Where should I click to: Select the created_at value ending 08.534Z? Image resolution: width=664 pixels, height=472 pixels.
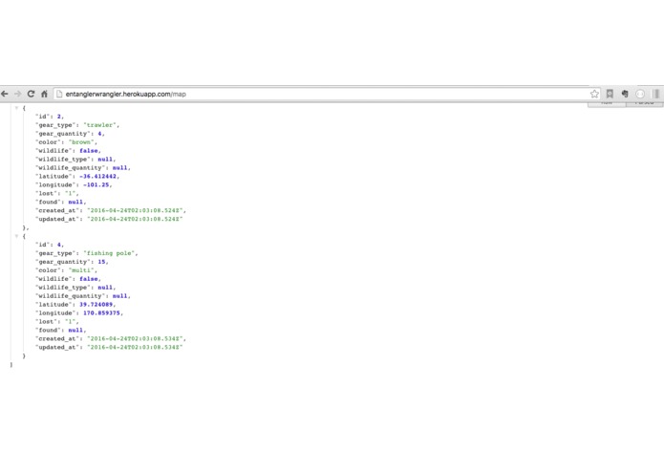(136, 338)
